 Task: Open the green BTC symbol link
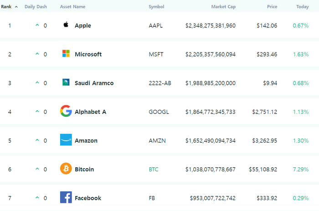tap(154, 169)
